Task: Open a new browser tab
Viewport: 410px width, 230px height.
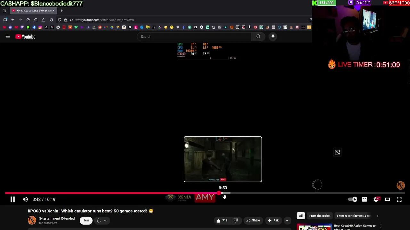Action: click(62, 11)
